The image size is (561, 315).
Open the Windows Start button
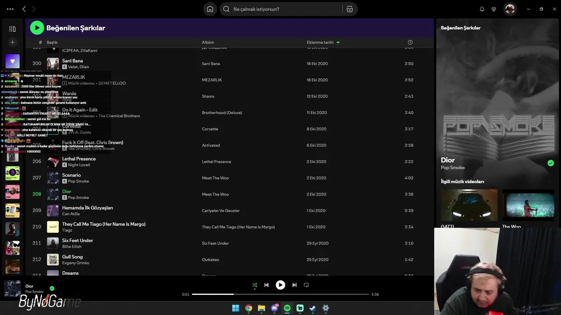235,308
